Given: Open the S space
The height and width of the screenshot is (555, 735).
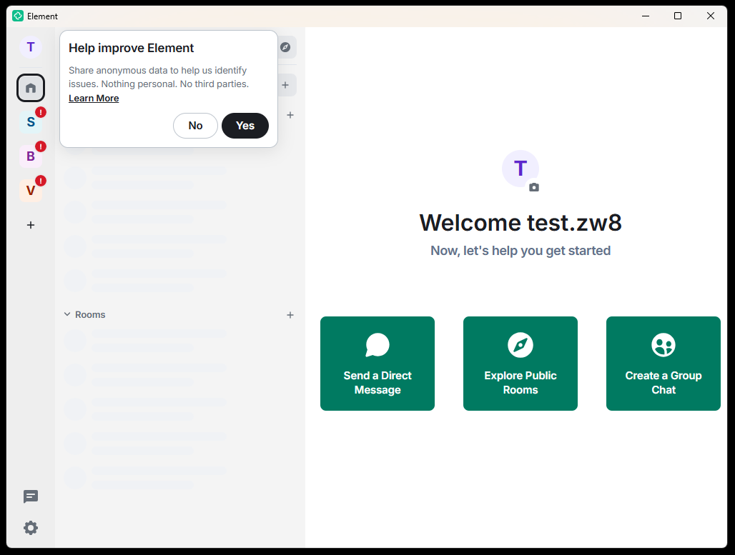Looking at the screenshot, I should click(31, 121).
